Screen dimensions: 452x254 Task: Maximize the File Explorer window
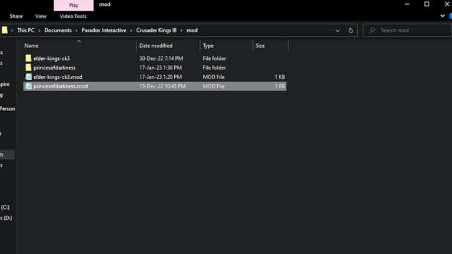pyautogui.click(x=427, y=5)
